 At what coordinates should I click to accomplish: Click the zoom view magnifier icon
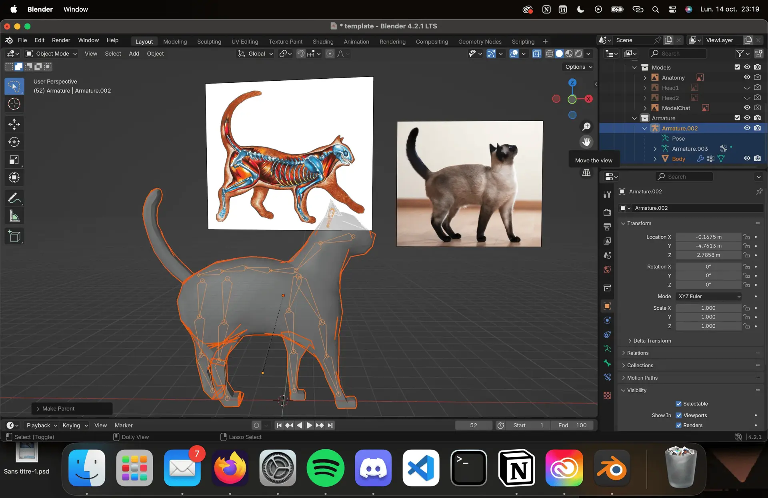click(586, 127)
